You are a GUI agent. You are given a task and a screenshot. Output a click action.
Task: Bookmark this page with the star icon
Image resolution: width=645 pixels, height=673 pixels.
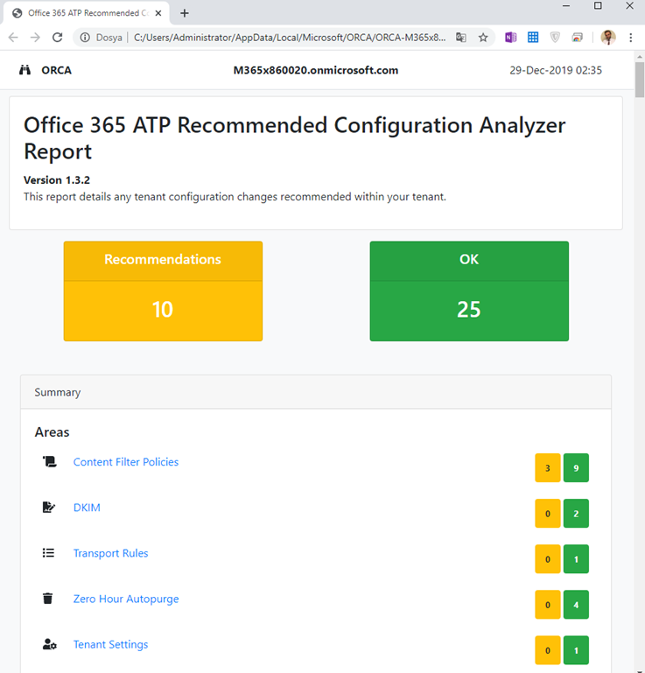pyautogui.click(x=483, y=38)
